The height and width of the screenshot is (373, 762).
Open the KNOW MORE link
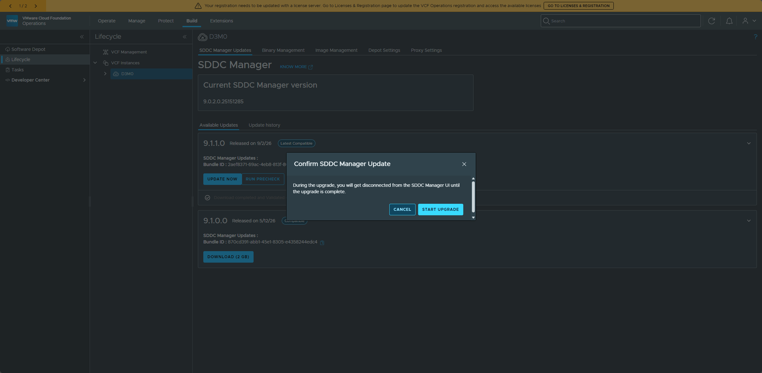coord(296,67)
